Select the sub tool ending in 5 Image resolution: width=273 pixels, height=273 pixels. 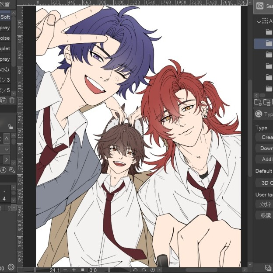[5, 90]
